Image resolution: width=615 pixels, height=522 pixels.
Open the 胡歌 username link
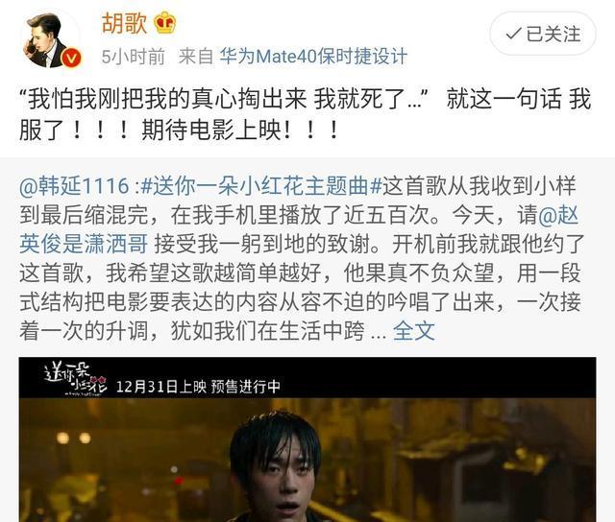coord(124,23)
